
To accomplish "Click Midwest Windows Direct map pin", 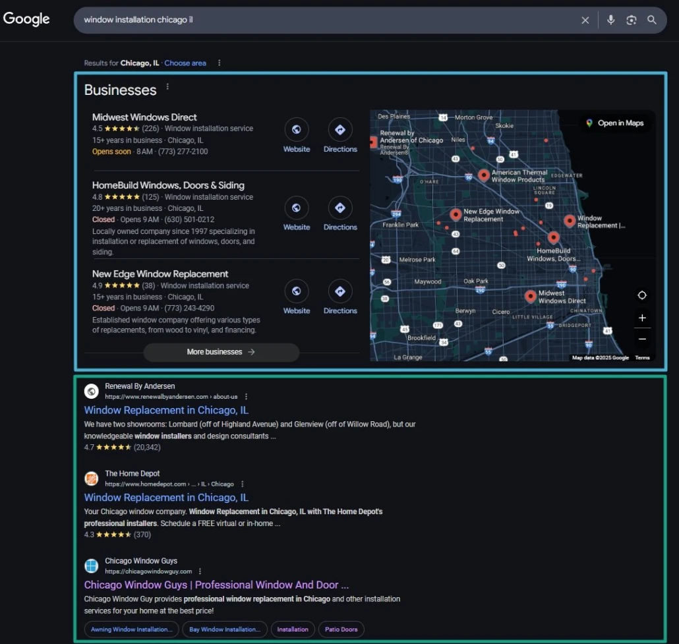I will point(531,296).
